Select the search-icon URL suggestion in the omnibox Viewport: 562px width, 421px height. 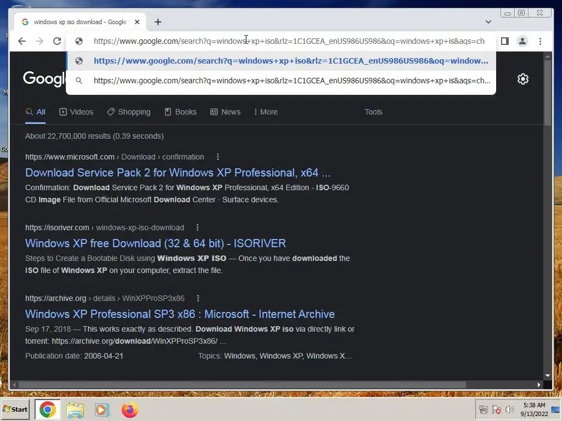pos(281,81)
